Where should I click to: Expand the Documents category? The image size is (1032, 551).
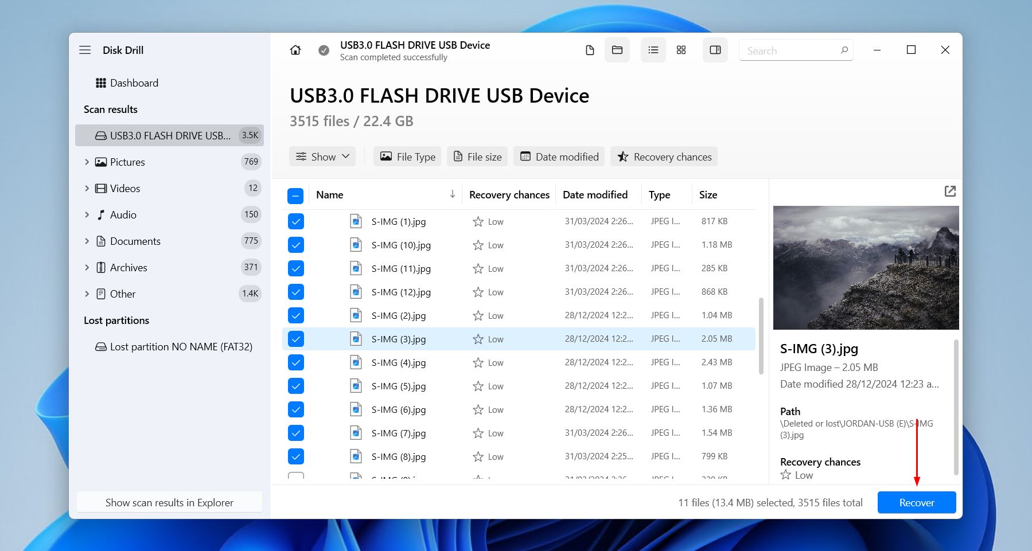[87, 241]
